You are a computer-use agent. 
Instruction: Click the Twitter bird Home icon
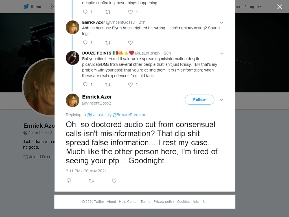click(26, 6)
